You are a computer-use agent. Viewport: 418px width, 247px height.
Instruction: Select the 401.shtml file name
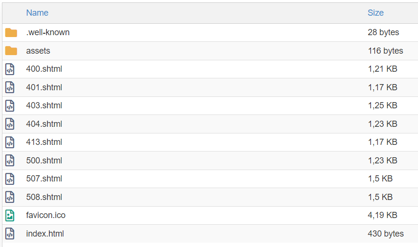click(x=44, y=87)
